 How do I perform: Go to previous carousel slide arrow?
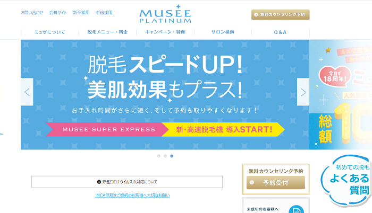27,92
